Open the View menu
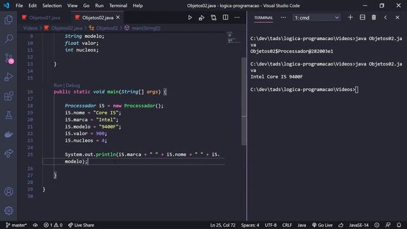407x229 pixels. click(72, 6)
